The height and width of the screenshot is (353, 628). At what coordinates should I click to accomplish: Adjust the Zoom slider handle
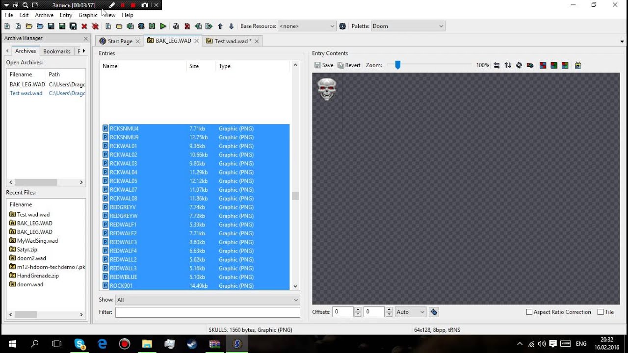398,65
